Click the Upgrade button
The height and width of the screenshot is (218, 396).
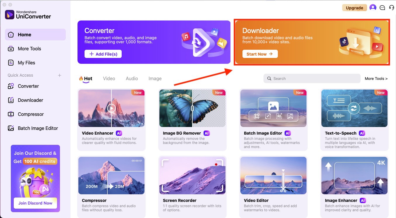(x=354, y=8)
